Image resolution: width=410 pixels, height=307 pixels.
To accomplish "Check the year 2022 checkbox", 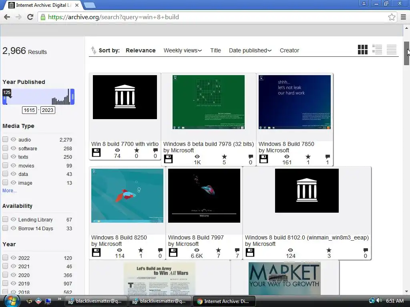I will click(x=5, y=257).
